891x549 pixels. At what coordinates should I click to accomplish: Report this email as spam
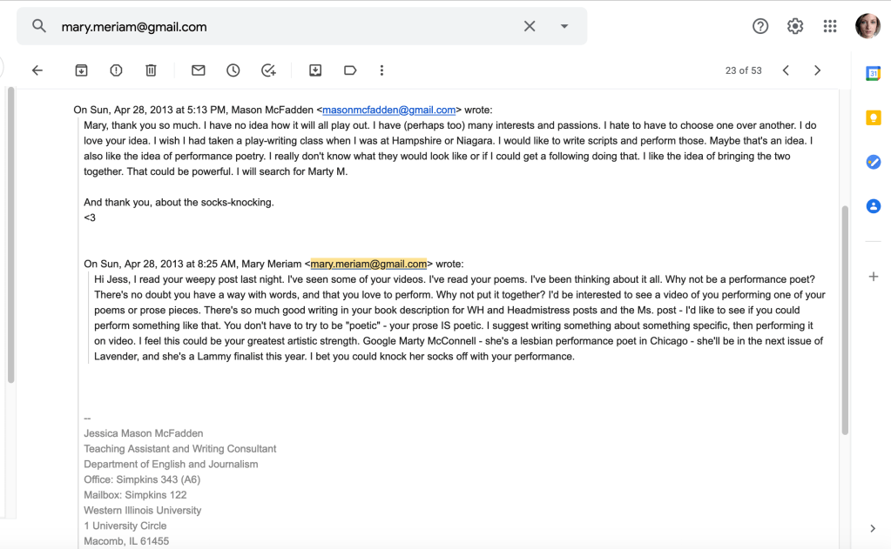tap(116, 70)
